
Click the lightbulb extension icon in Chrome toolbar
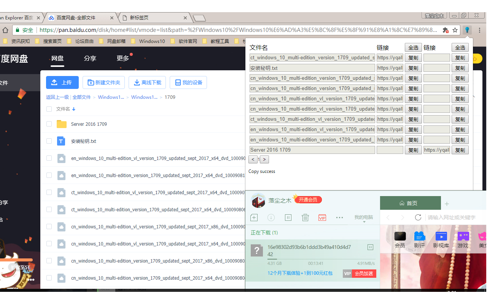[467, 30]
